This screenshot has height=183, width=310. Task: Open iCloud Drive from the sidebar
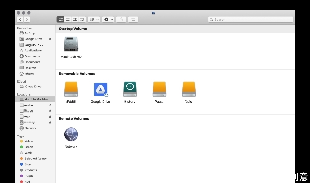tap(33, 87)
